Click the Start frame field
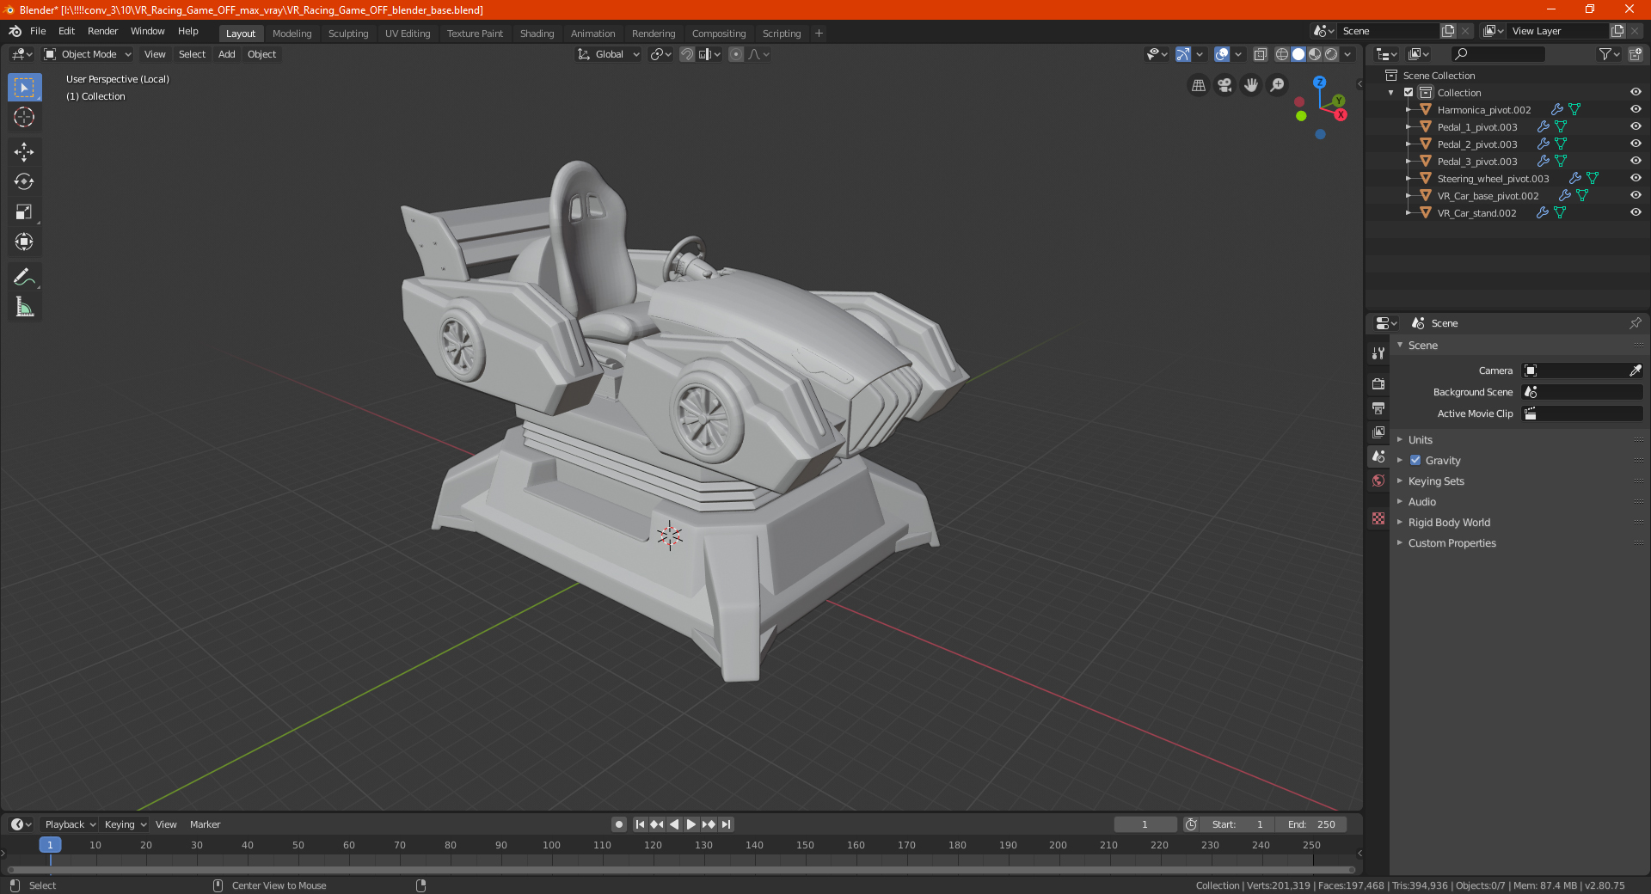 pyautogui.click(x=1237, y=824)
